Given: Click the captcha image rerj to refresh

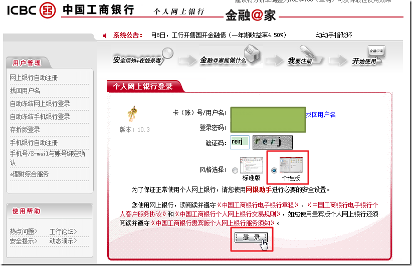Looking at the screenshot, I should (x=273, y=142).
